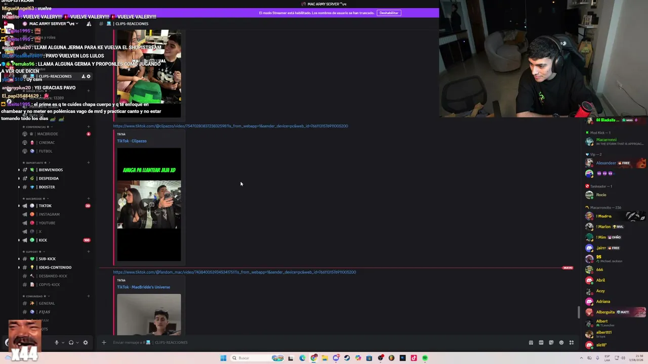
Task: Open the BOOSTER channel
Action: [47, 187]
